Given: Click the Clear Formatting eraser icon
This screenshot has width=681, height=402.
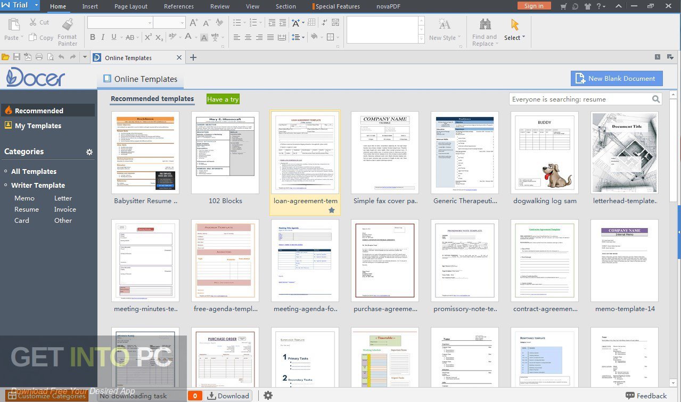Looking at the screenshot, I should tap(219, 22).
